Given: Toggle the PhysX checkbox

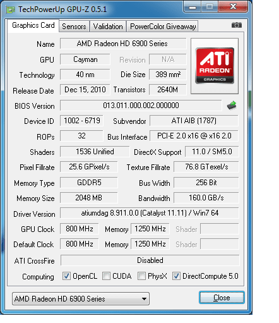Looking at the screenshot, I should tap(141, 276).
